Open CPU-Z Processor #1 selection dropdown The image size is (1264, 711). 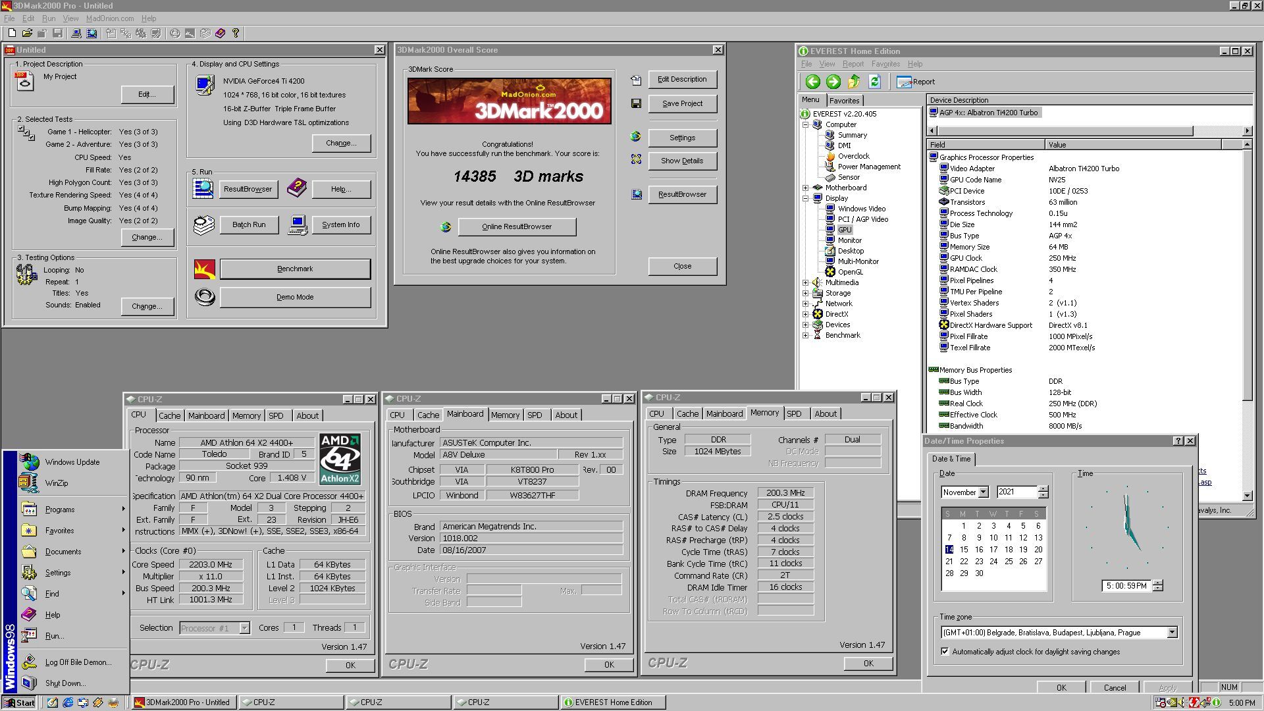(x=244, y=628)
